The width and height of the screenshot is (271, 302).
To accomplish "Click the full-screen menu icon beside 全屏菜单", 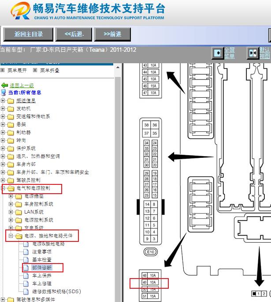I will tap(218, 53).
